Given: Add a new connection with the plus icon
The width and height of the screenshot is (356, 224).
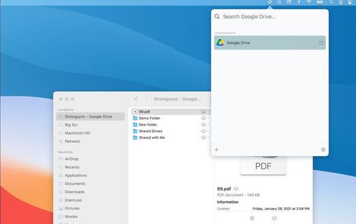Looking at the screenshot, I should click(216, 150).
